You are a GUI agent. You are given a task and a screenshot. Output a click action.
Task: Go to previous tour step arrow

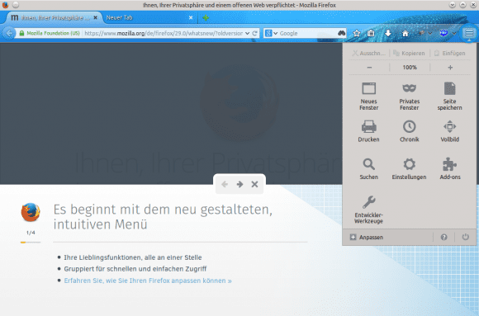[x=225, y=184]
